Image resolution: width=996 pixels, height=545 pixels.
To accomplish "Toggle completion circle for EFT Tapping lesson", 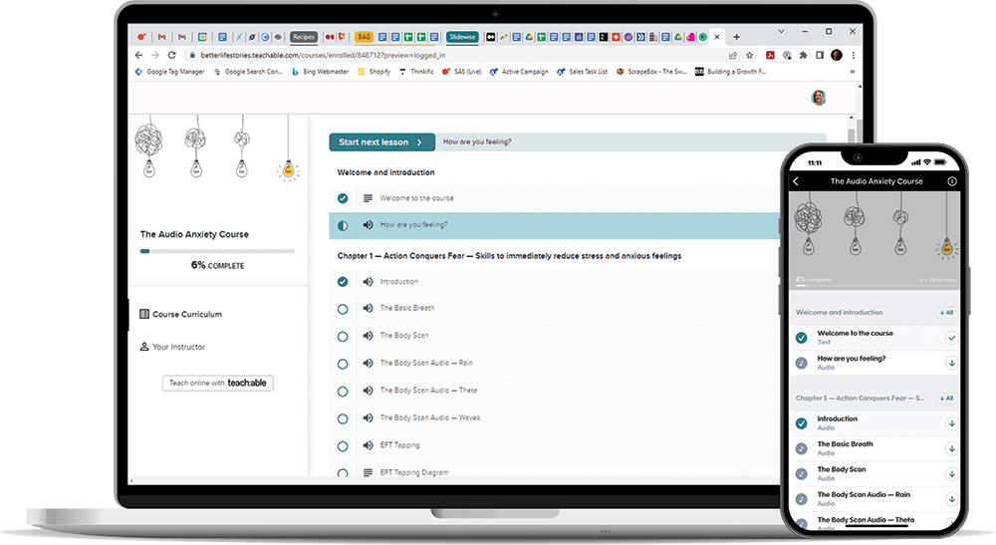I will pos(343,445).
